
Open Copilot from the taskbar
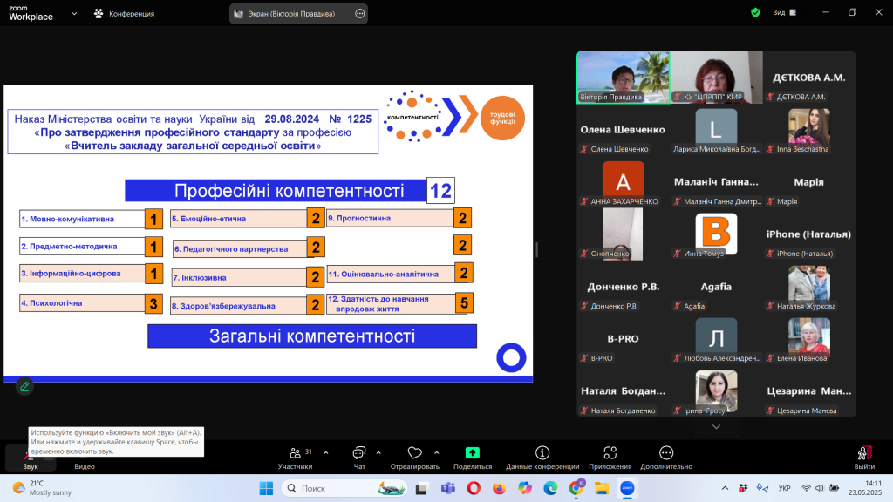pos(524,488)
